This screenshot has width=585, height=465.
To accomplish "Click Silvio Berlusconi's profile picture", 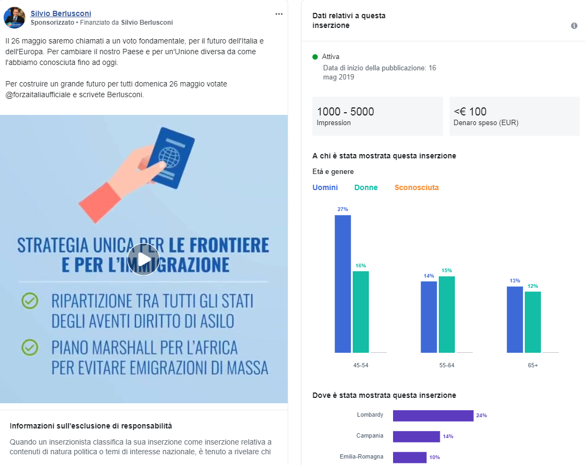I will [x=15, y=18].
